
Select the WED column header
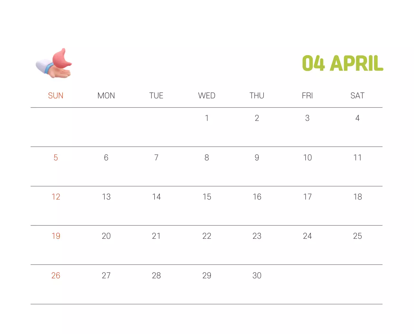point(207,96)
